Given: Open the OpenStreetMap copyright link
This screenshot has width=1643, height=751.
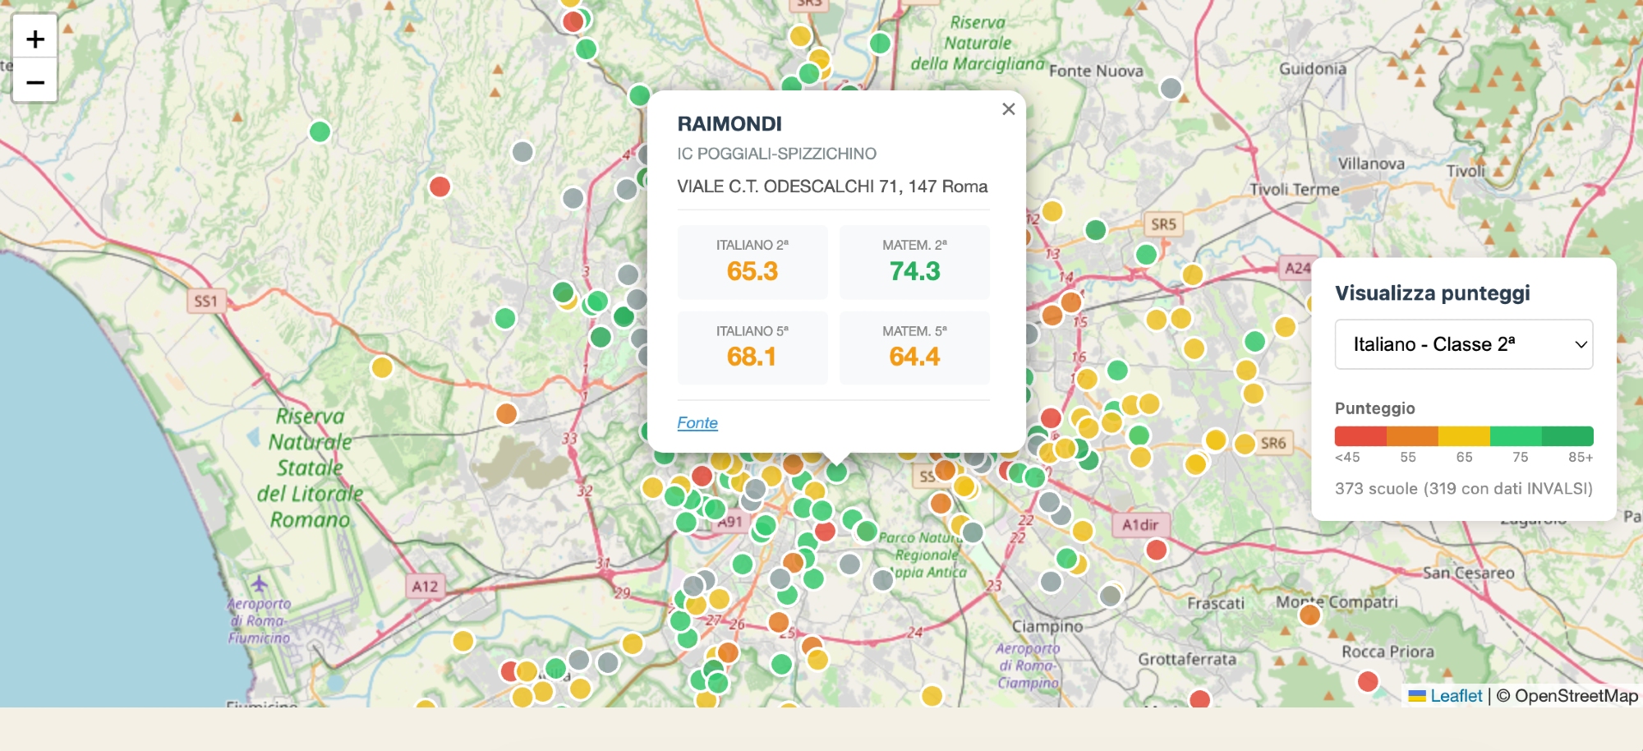Looking at the screenshot, I should click(1576, 696).
